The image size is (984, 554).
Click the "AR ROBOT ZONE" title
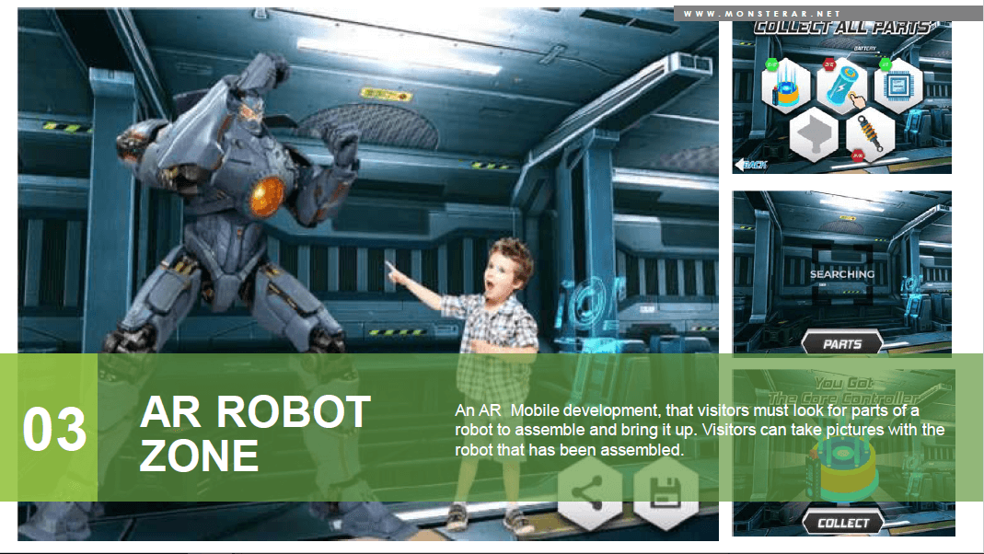click(x=255, y=433)
